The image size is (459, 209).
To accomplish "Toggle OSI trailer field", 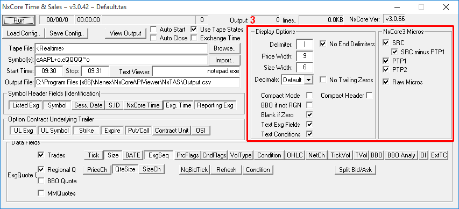I will [x=201, y=131].
